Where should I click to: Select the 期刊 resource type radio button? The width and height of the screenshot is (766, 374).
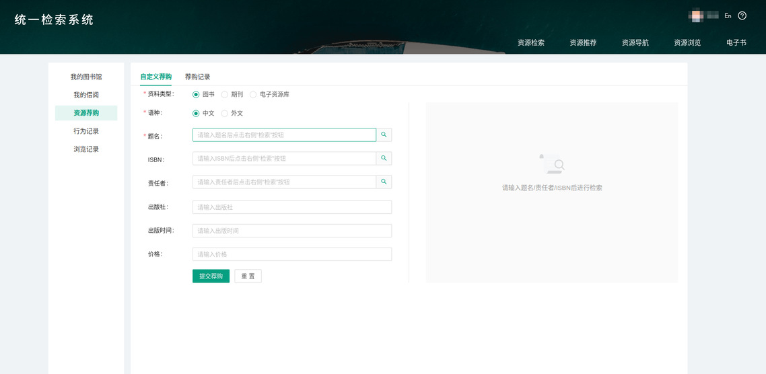(225, 94)
